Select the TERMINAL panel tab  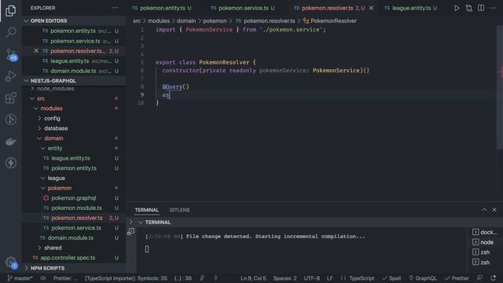[147, 210]
